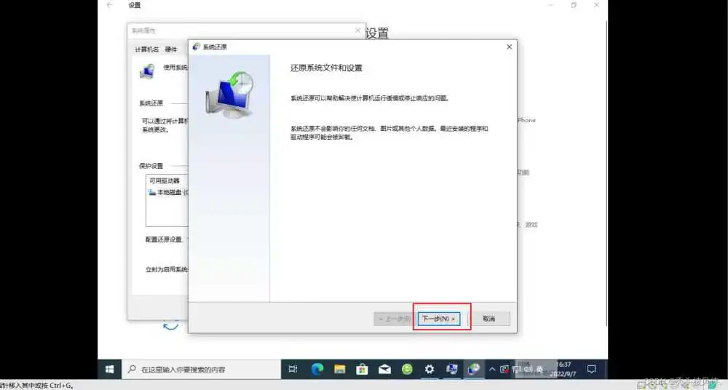Open File Explorer from taskbar

pyautogui.click(x=340, y=369)
